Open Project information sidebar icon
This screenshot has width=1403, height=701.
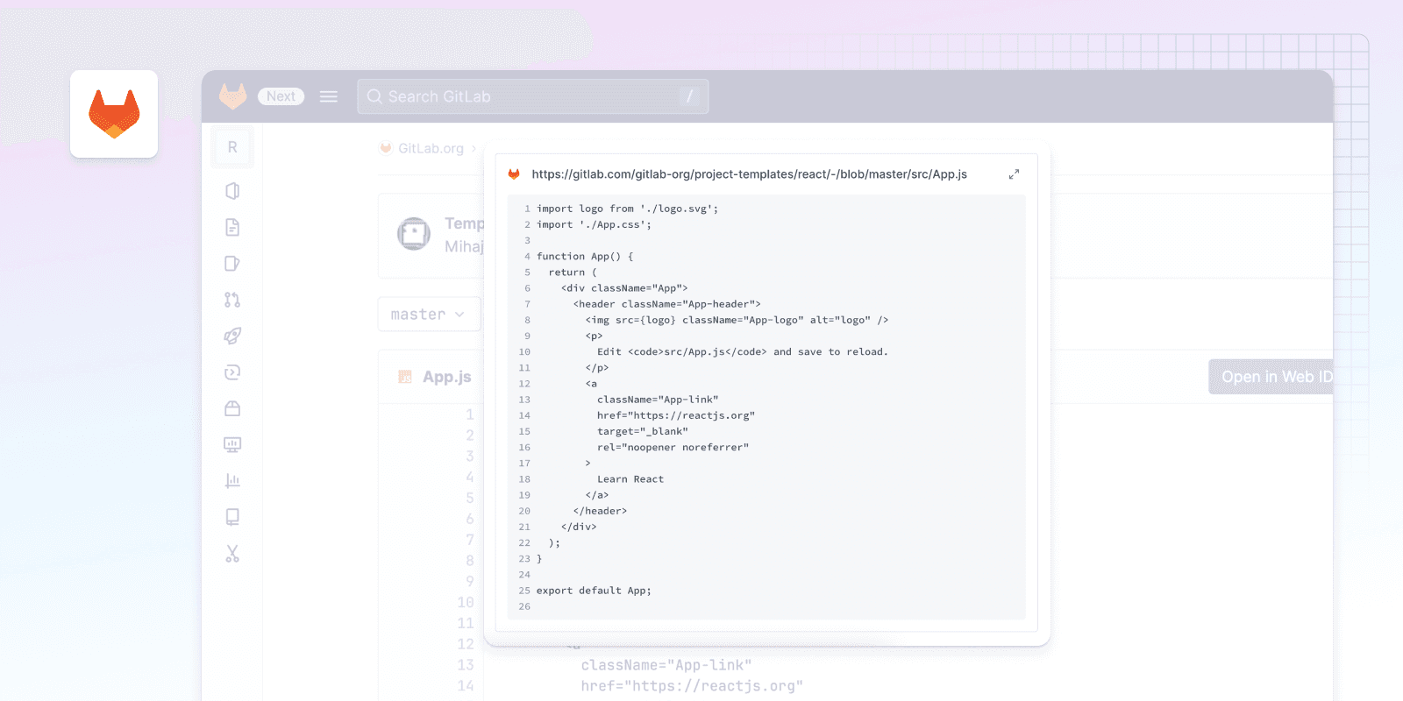pos(232,191)
